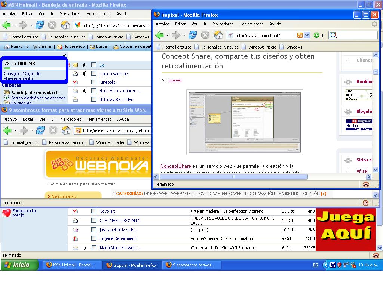The height and width of the screenshot is (287, 383).
Task: Go back in the Isopixel window
Action: (x=159, y=35)
